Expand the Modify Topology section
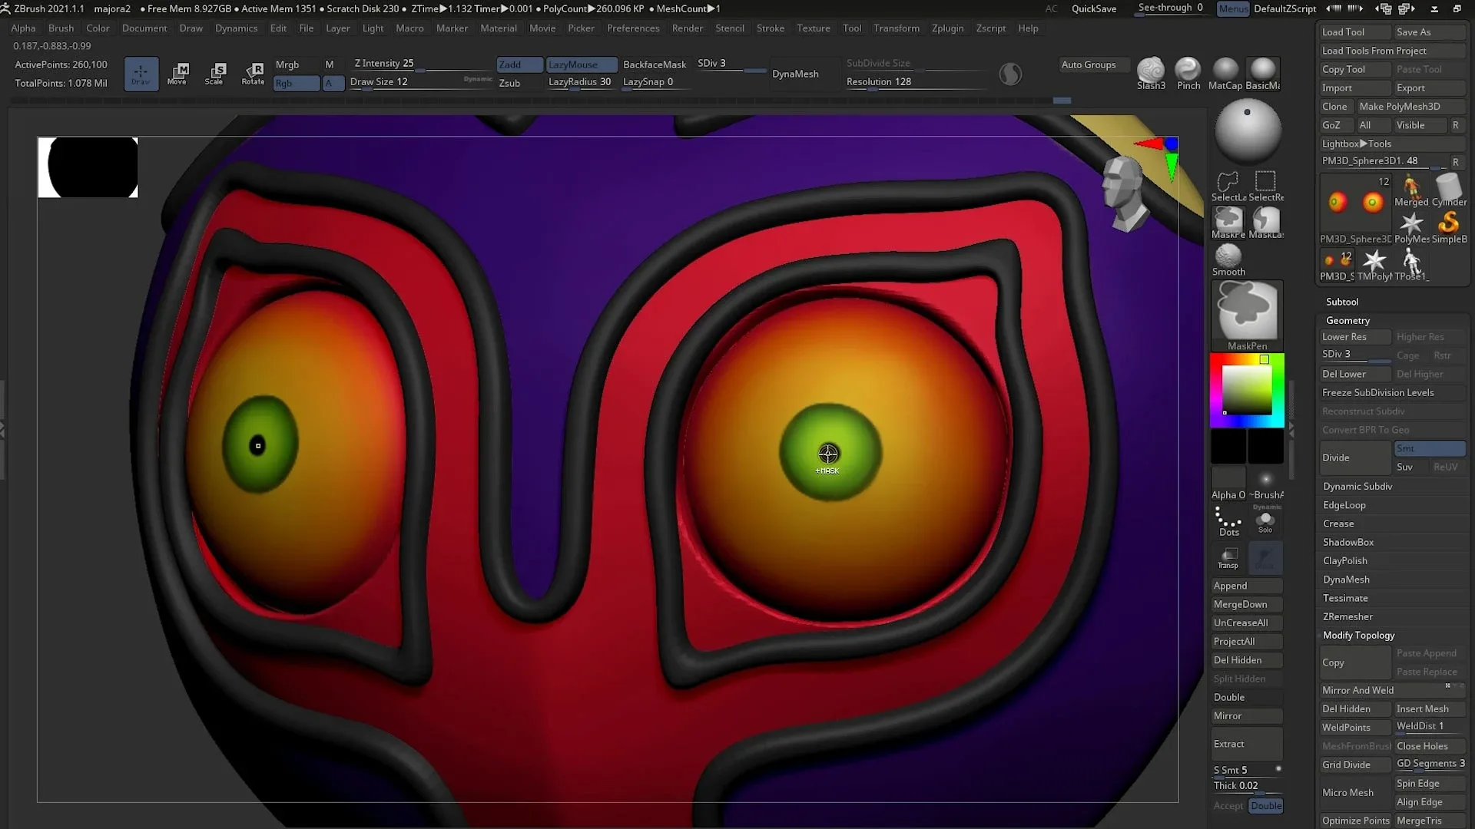The width and height of the screenshot is (1475, 829). click(x=1358, y=635)
